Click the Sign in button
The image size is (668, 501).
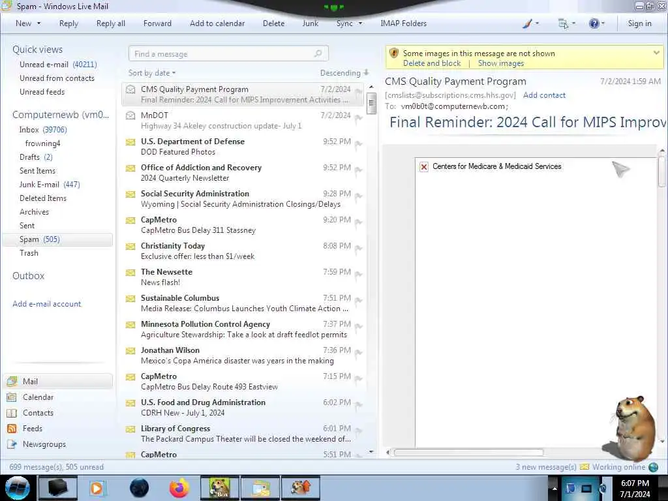639,24
